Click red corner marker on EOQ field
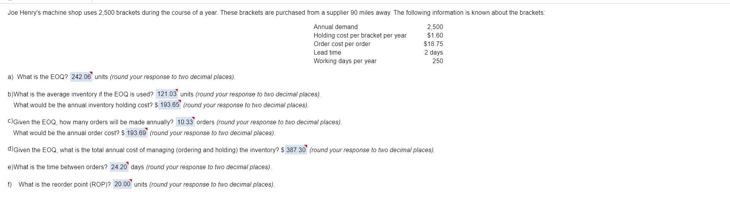 pyautogui.click(x=91, y=73)
